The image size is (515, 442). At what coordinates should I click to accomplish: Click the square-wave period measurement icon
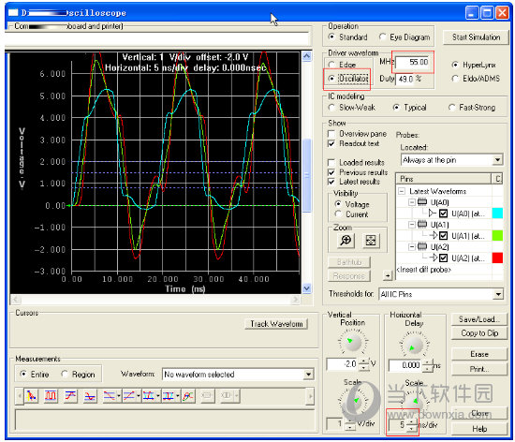coord(51,396)
